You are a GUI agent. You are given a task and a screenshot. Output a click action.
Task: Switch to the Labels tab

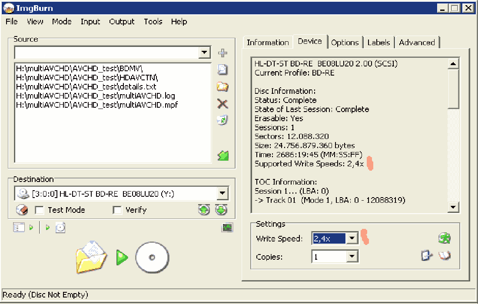tap(378, 43)
